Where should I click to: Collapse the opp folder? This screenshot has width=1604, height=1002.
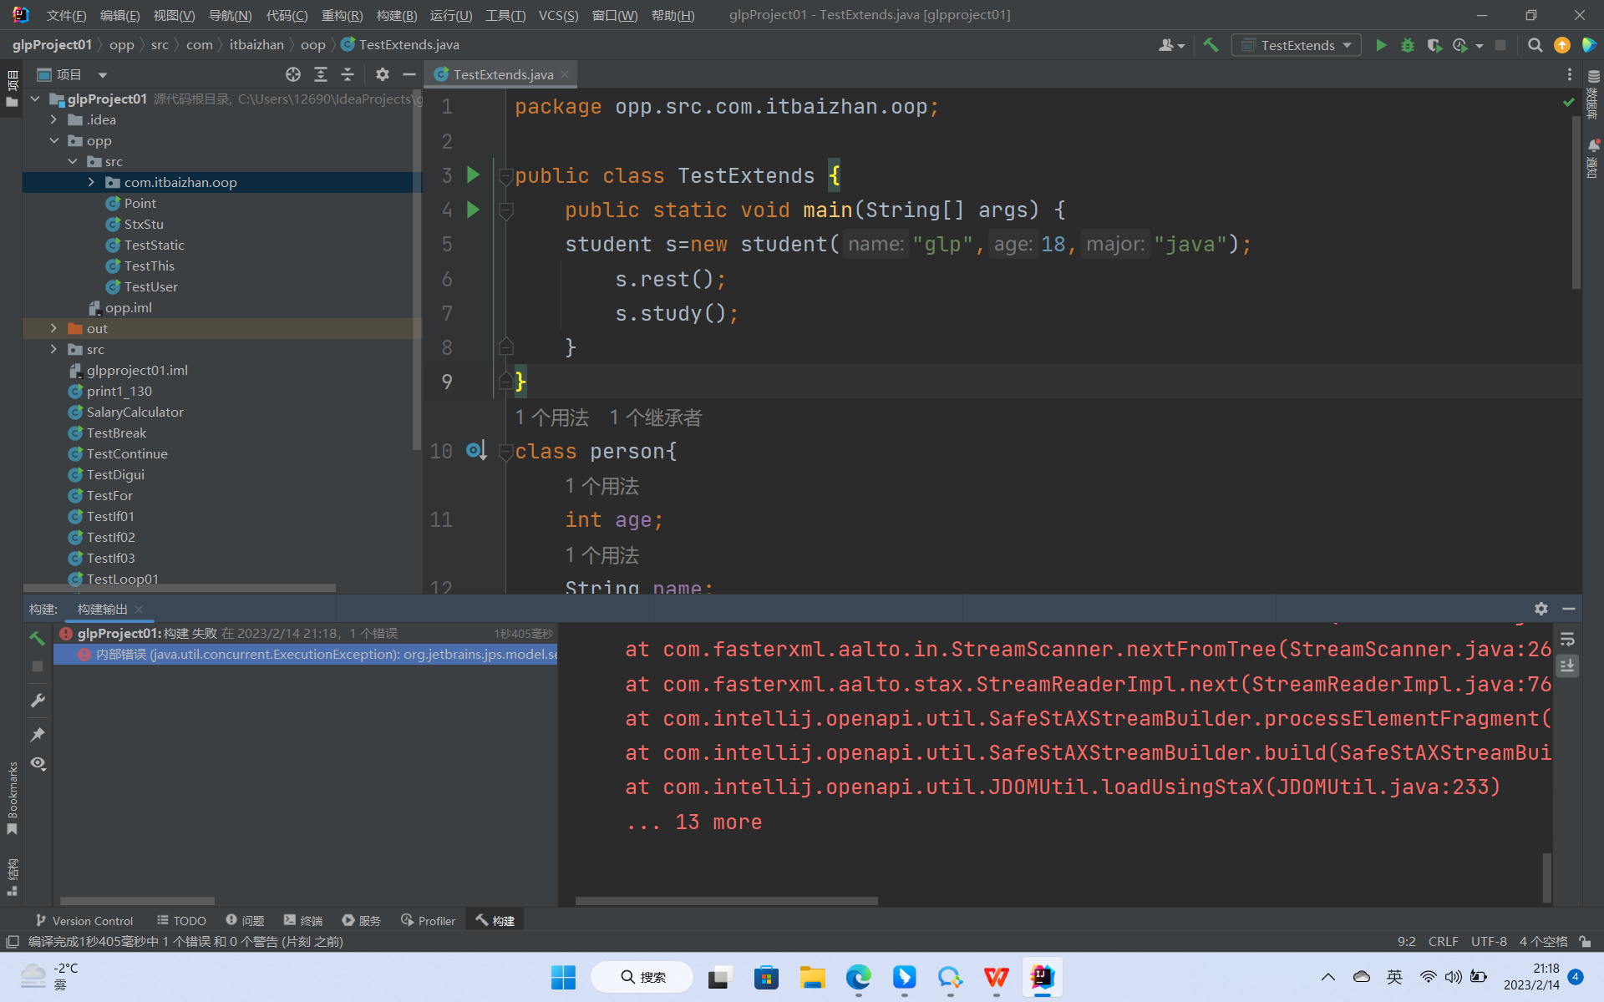[x=53, y=140]
